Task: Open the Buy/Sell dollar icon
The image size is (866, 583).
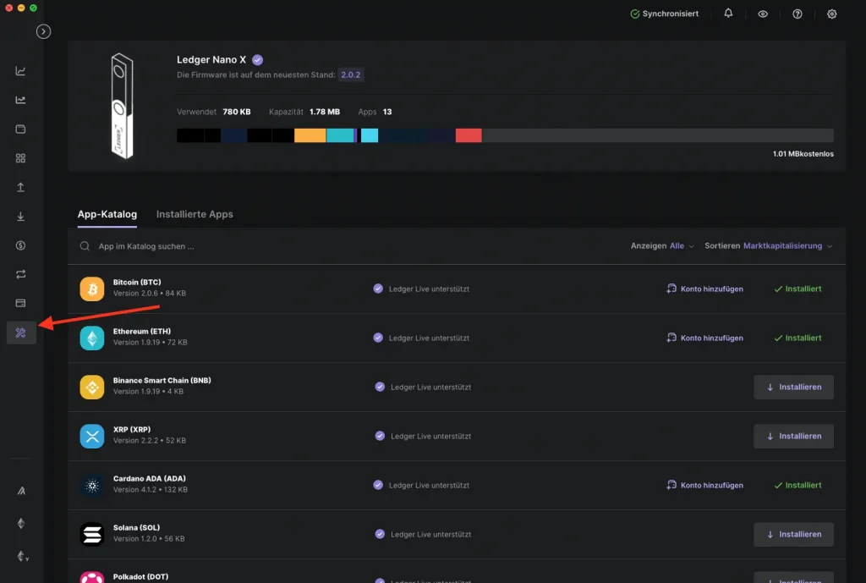Action: [21, 245]
